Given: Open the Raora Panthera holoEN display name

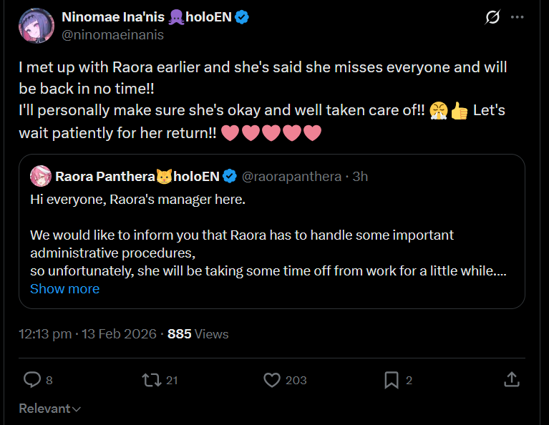Looking at the screenshot, I should tap(137, 177).
